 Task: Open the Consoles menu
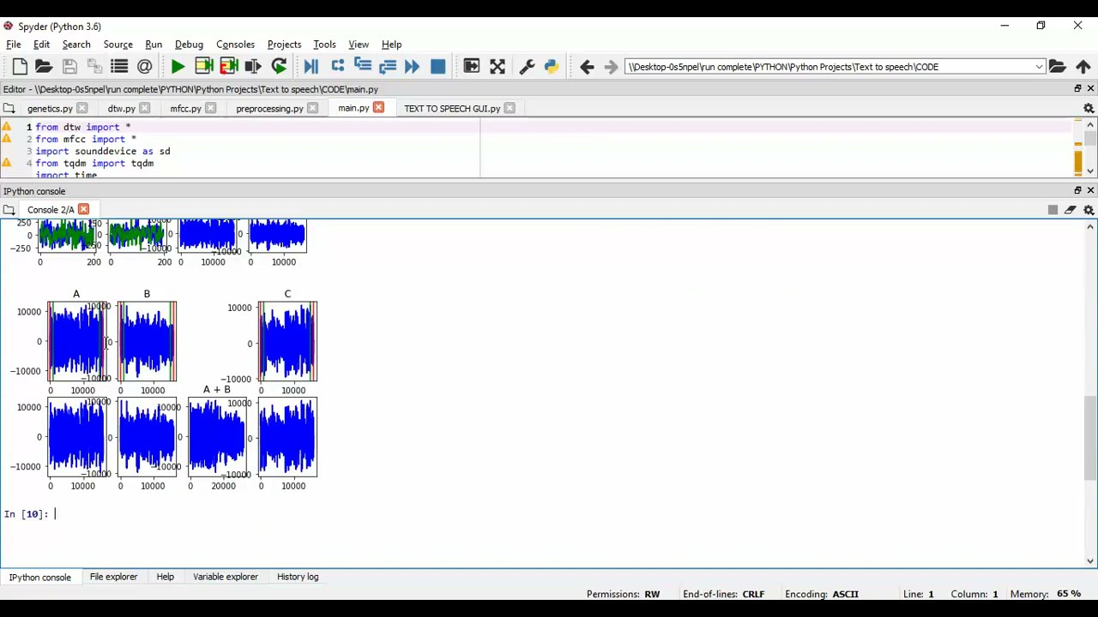[x=235, y=45]
